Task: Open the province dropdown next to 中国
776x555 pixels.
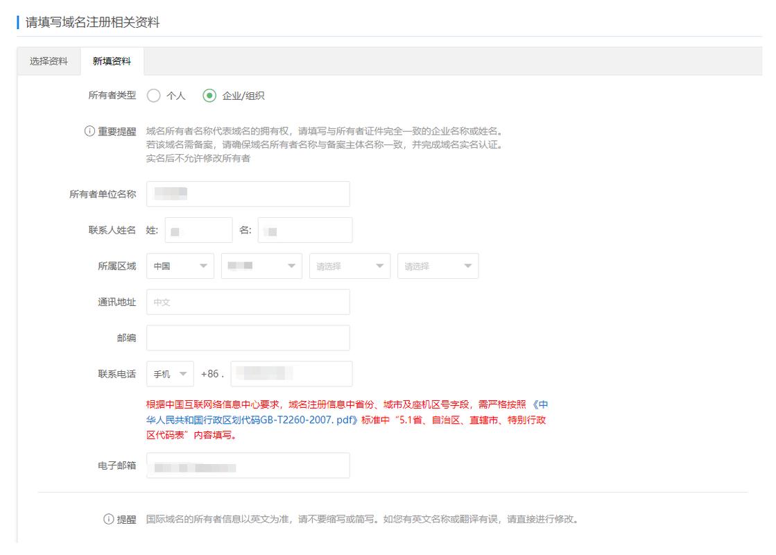Action: coord(261,266)
